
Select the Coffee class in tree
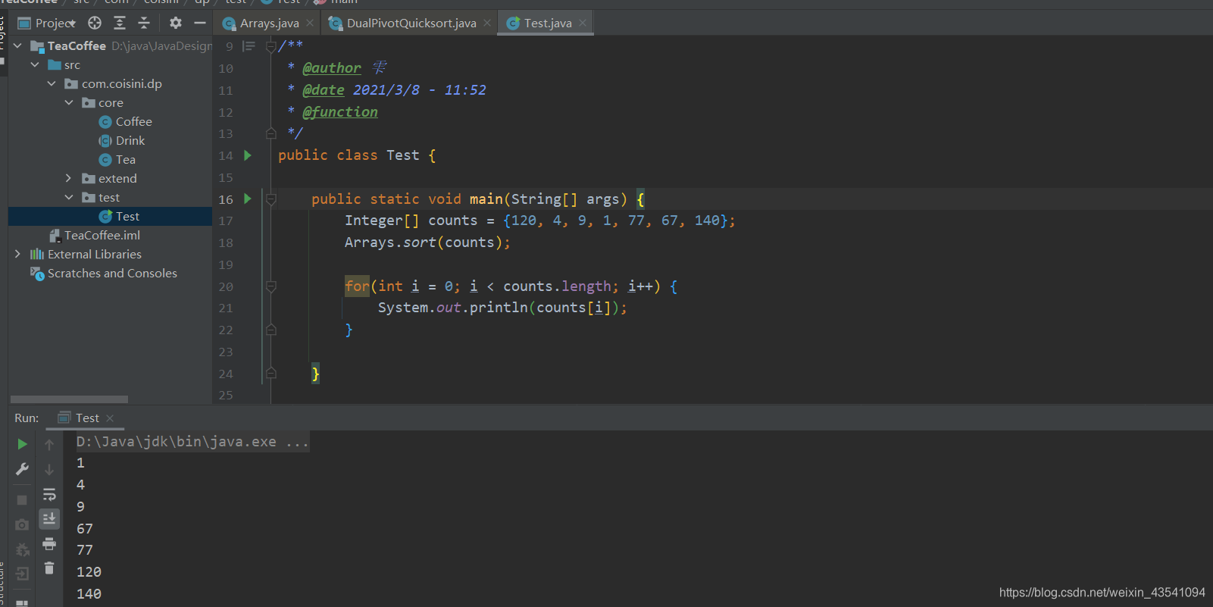click(126, 122)
